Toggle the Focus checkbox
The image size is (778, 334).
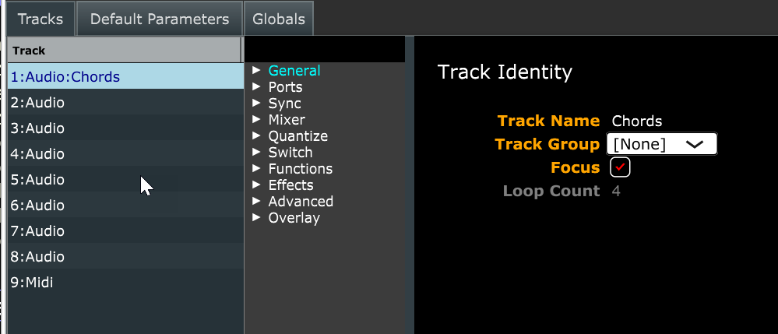(620, 167)
